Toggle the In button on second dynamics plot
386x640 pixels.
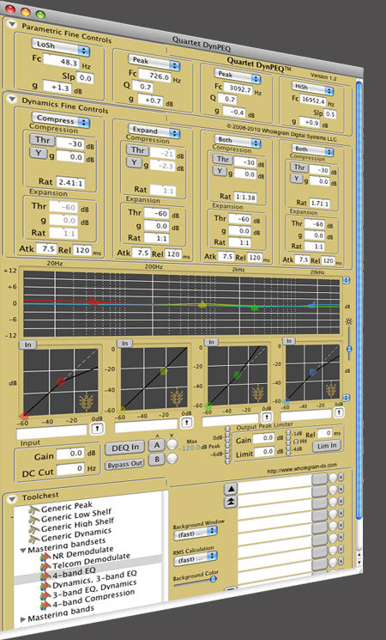click(x=124, y=344)
